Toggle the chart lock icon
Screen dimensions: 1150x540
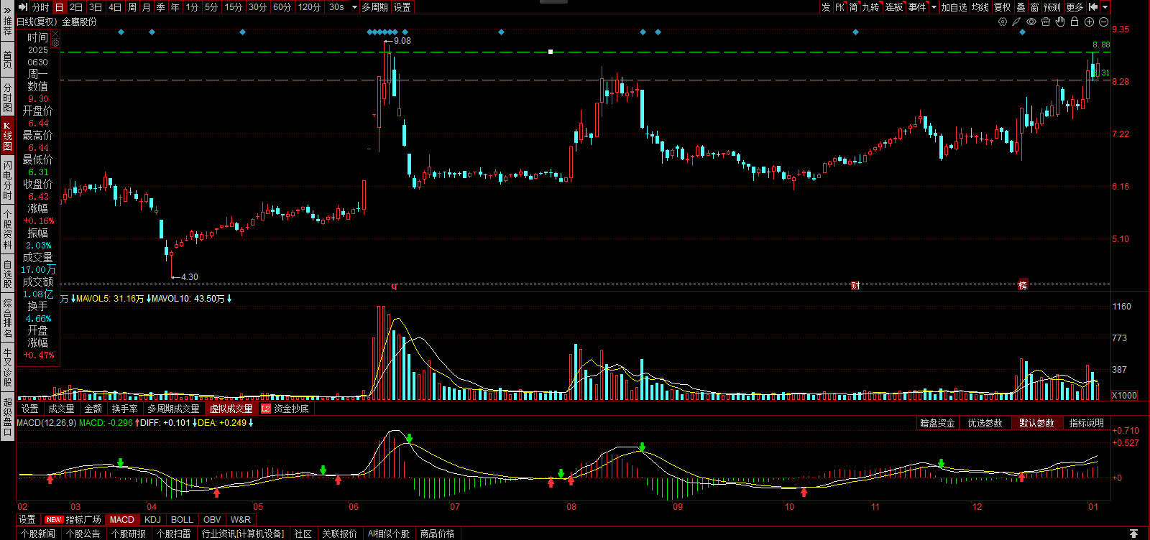pos(1075,22)
